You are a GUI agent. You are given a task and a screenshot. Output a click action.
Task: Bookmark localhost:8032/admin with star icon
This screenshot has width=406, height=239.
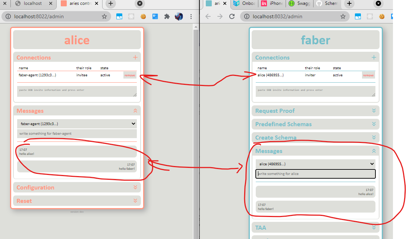tap(343, 16)
